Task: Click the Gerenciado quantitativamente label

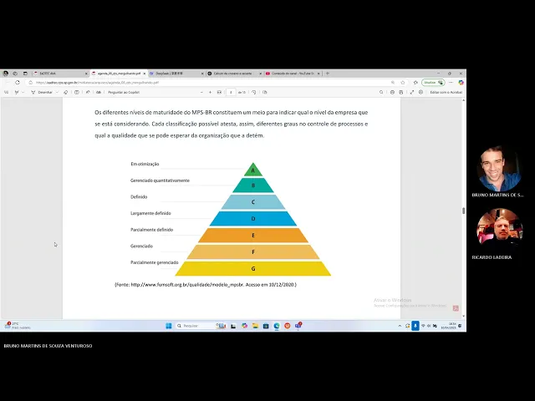Action: click(160, 180)
